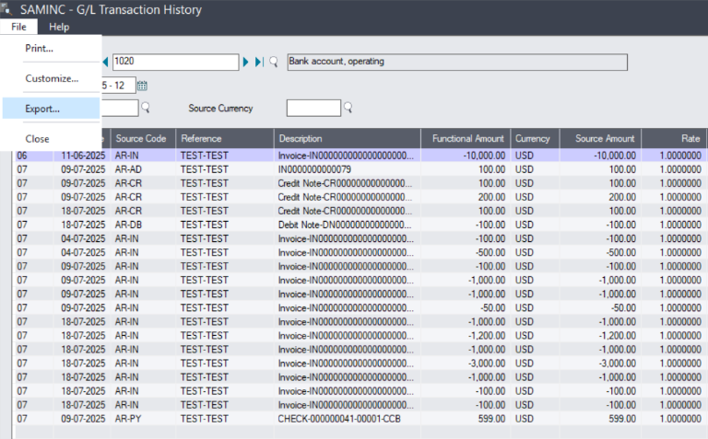708x439 pixels.
Task: Click the 200.00 source amount cell
Action: pos(600,197)
